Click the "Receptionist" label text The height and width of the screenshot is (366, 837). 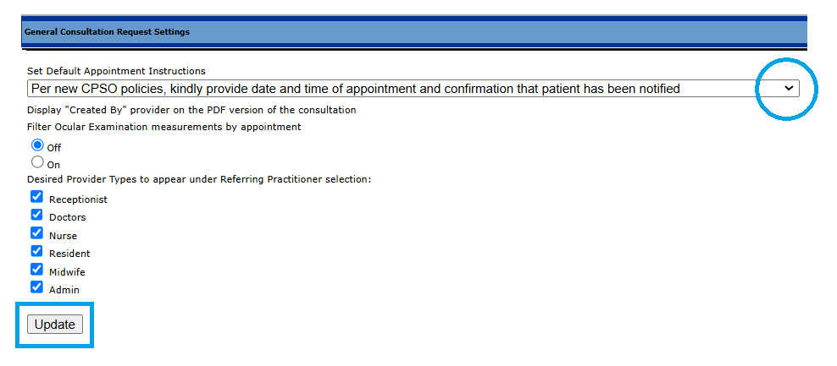(x=78, y=199)
